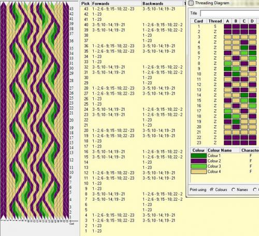
Task: Click card 1 hole A cell
Action: 227,26
